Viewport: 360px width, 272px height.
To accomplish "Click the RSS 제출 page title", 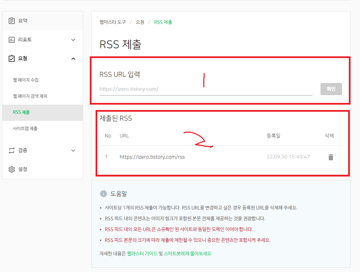I will coord(121,44).
